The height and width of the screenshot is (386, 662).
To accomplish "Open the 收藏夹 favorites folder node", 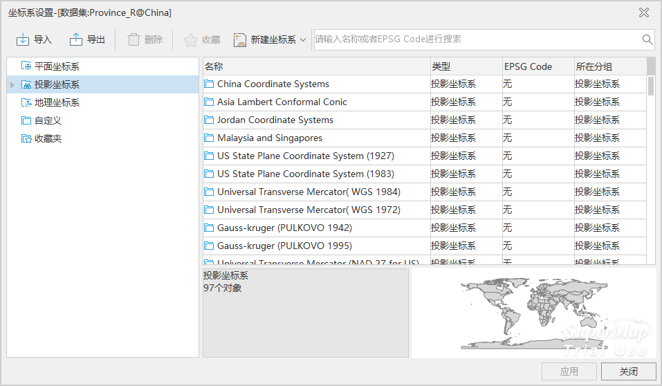I will (x=48, y=138).
